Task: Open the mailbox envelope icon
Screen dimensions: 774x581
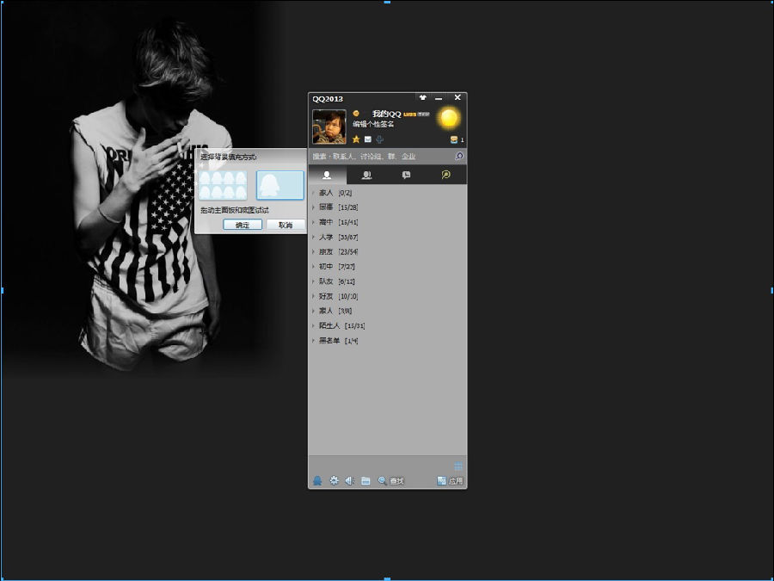Action: click(368, 139)
